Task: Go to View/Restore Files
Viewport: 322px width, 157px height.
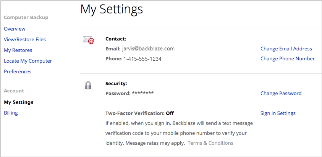Action: 25,39
